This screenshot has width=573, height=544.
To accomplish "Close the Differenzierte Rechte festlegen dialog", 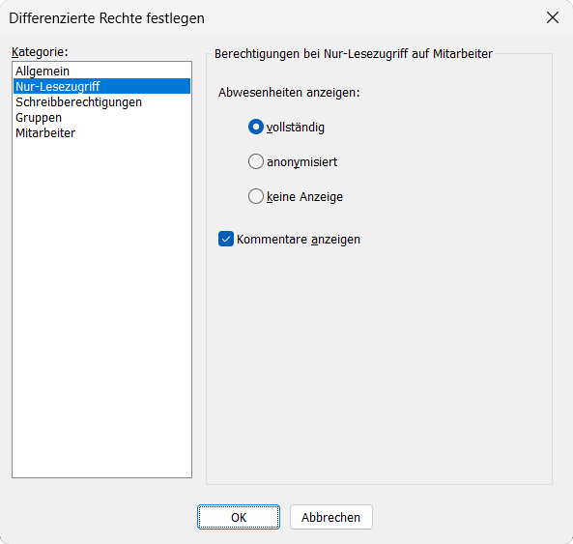I will 553,17.
